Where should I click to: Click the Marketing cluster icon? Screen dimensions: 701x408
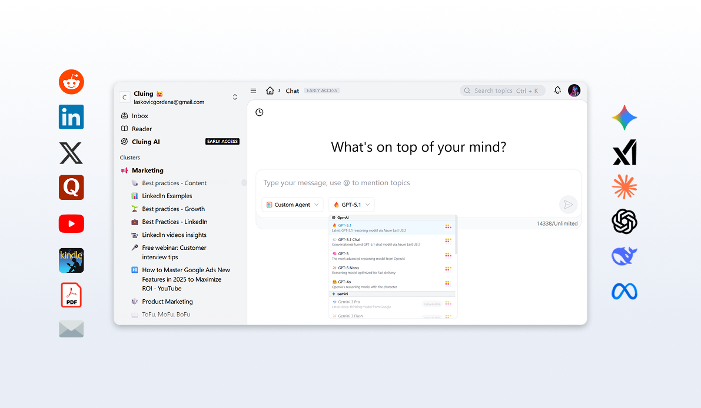(x=125, y=170)
